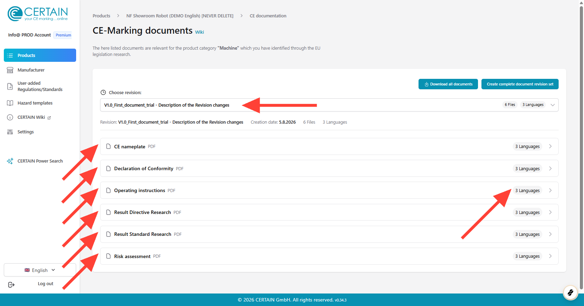The width and height of the screenshot is (584, 306).
Task: Click the Risk assessment document title
Action: [x=132, y=256]
